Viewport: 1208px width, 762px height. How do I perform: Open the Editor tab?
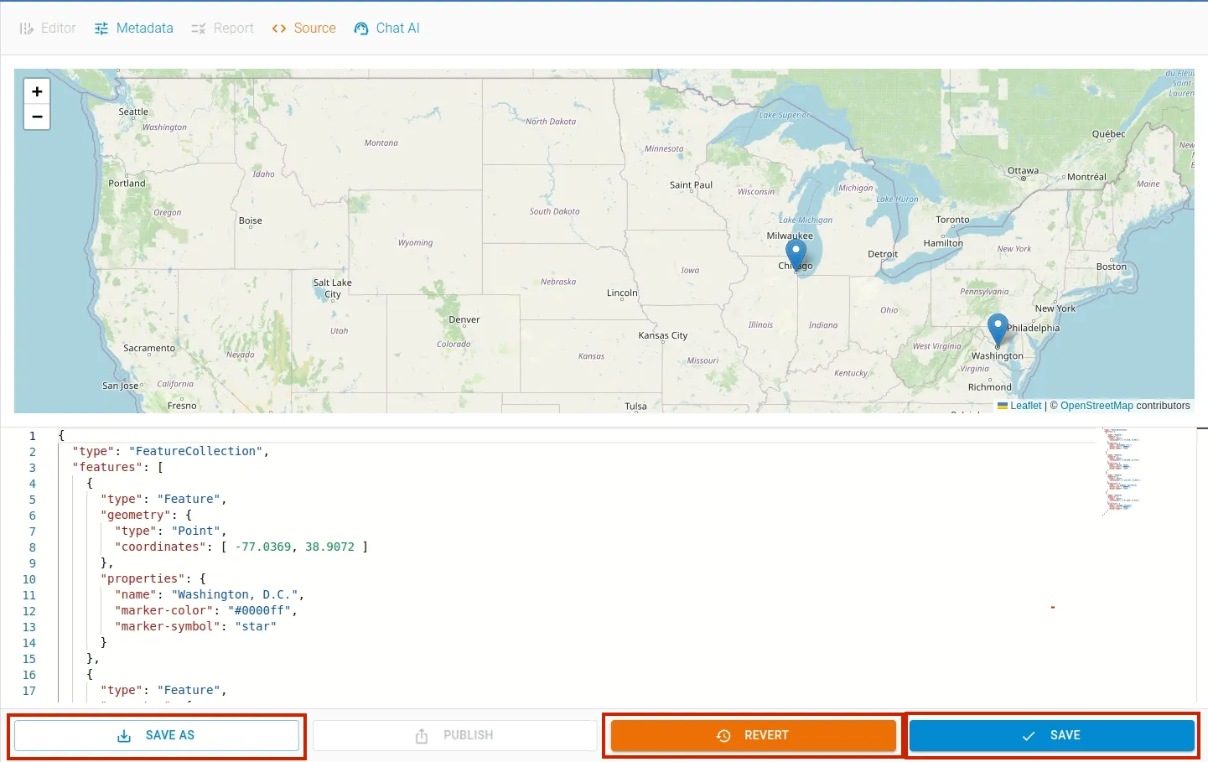coord(48,29)
